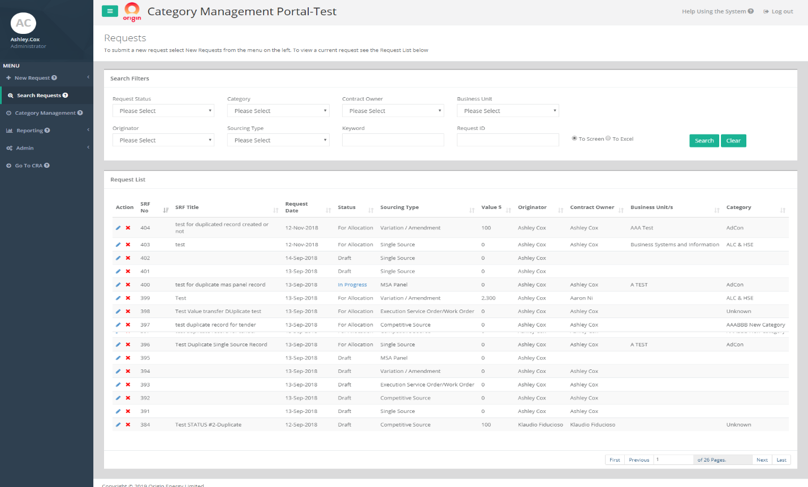This screenshot has height=487, width=808.
Task: Click the Log out link
Action: 778,11
